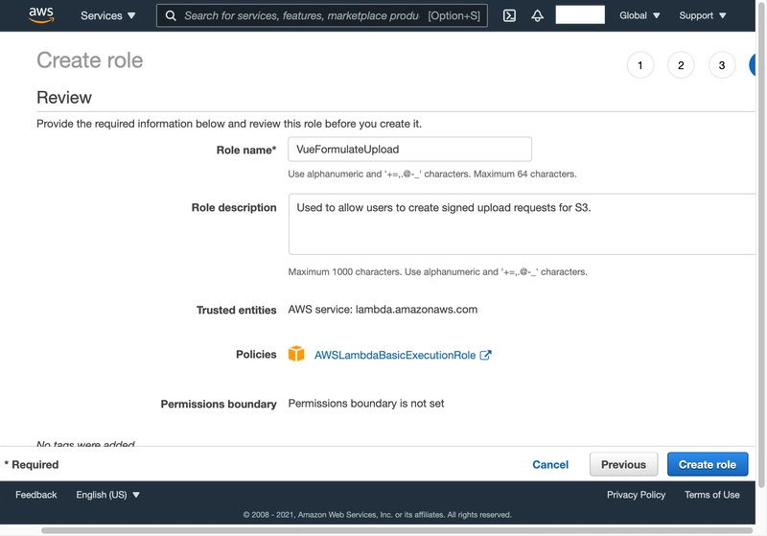Open the CloudShell terminal icon
The height and width of the screenshot is (536, 767).
pyautogui.click(x=509, y=15)
